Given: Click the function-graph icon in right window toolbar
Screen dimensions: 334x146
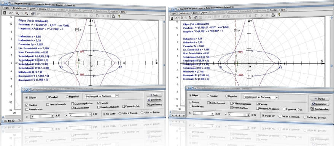Looking at the screenshot, I should (x=177, y=18).
